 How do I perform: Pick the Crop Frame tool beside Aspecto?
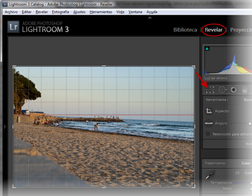tap(209, 111)
